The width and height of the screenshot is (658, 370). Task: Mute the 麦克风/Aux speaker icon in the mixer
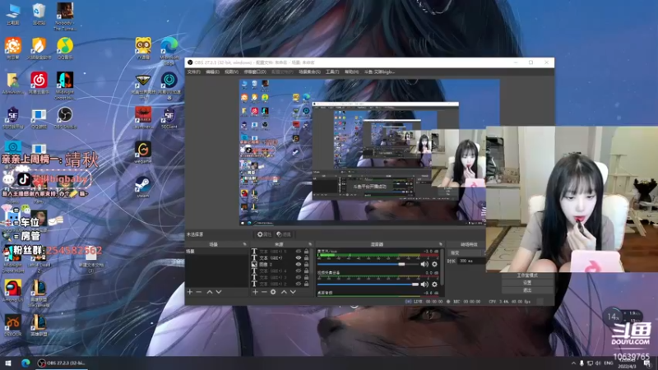click(424, 264)
